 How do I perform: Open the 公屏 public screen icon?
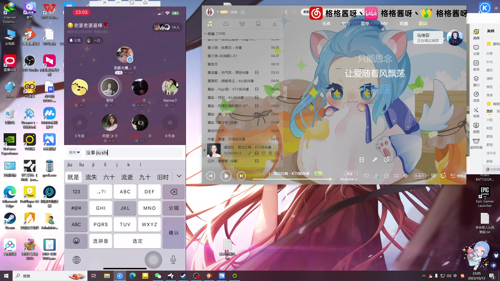(476, 50)
